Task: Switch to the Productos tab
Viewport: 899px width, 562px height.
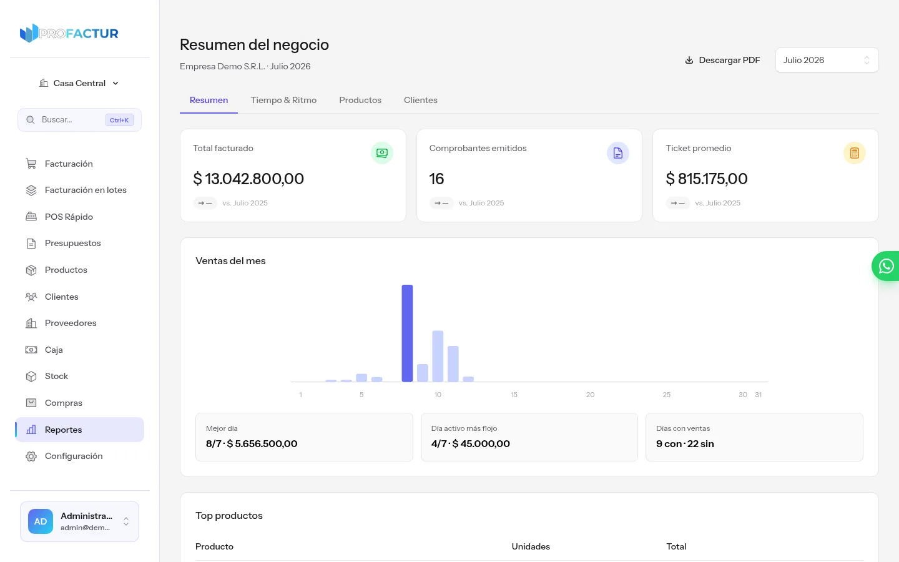Action: pos(360,100)
